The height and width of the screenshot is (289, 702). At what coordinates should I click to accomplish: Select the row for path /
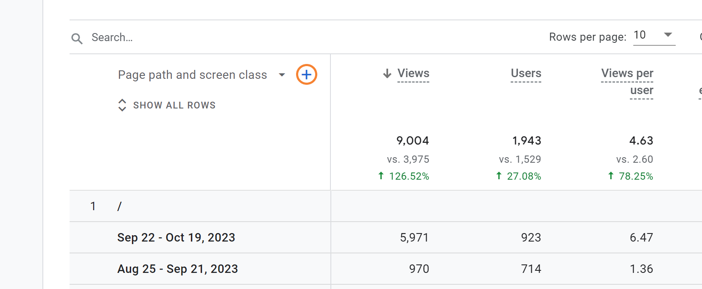386,206
